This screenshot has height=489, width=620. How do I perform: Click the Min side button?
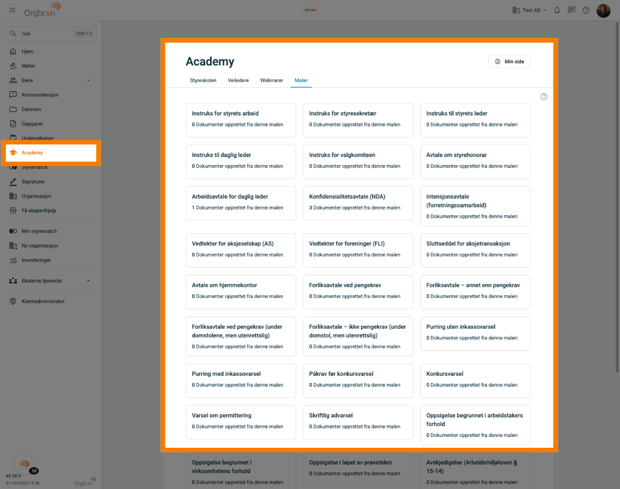pos(509,62)
